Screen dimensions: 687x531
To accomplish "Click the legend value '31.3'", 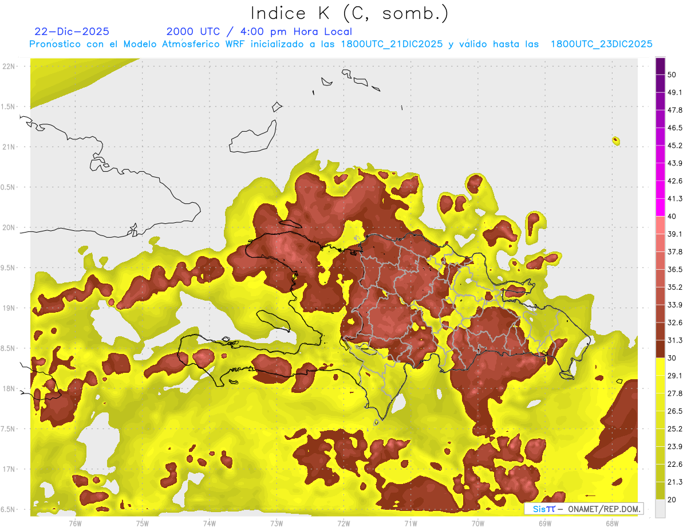I will [x=675, y=340].
